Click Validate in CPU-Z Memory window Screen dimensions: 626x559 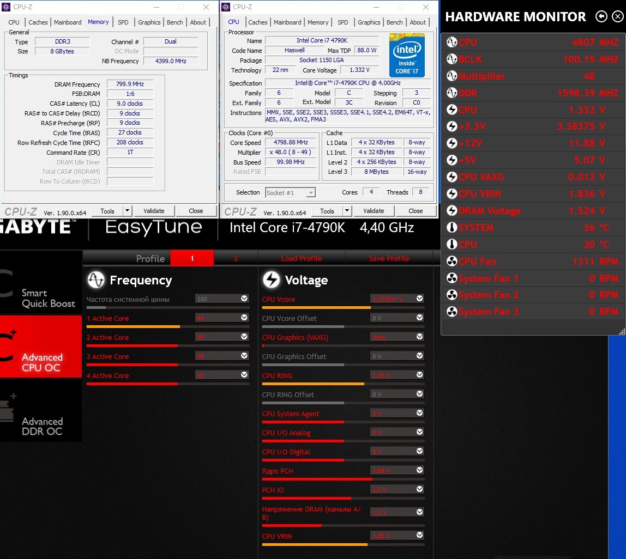154,211
